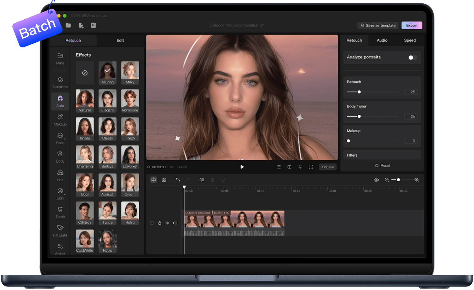The height and width of the screenshot is (290, 474).
Task: Open the Makeup tool in sidebar
Action: click(x=60, y=119)
